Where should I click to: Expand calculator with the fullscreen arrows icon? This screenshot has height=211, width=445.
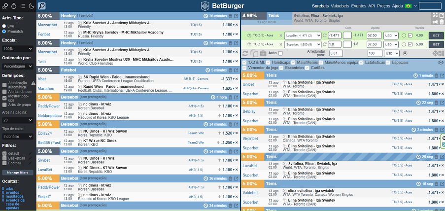435,15
